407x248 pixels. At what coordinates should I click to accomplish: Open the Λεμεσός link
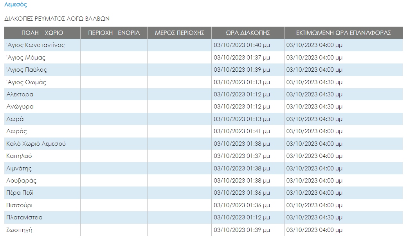16,4
